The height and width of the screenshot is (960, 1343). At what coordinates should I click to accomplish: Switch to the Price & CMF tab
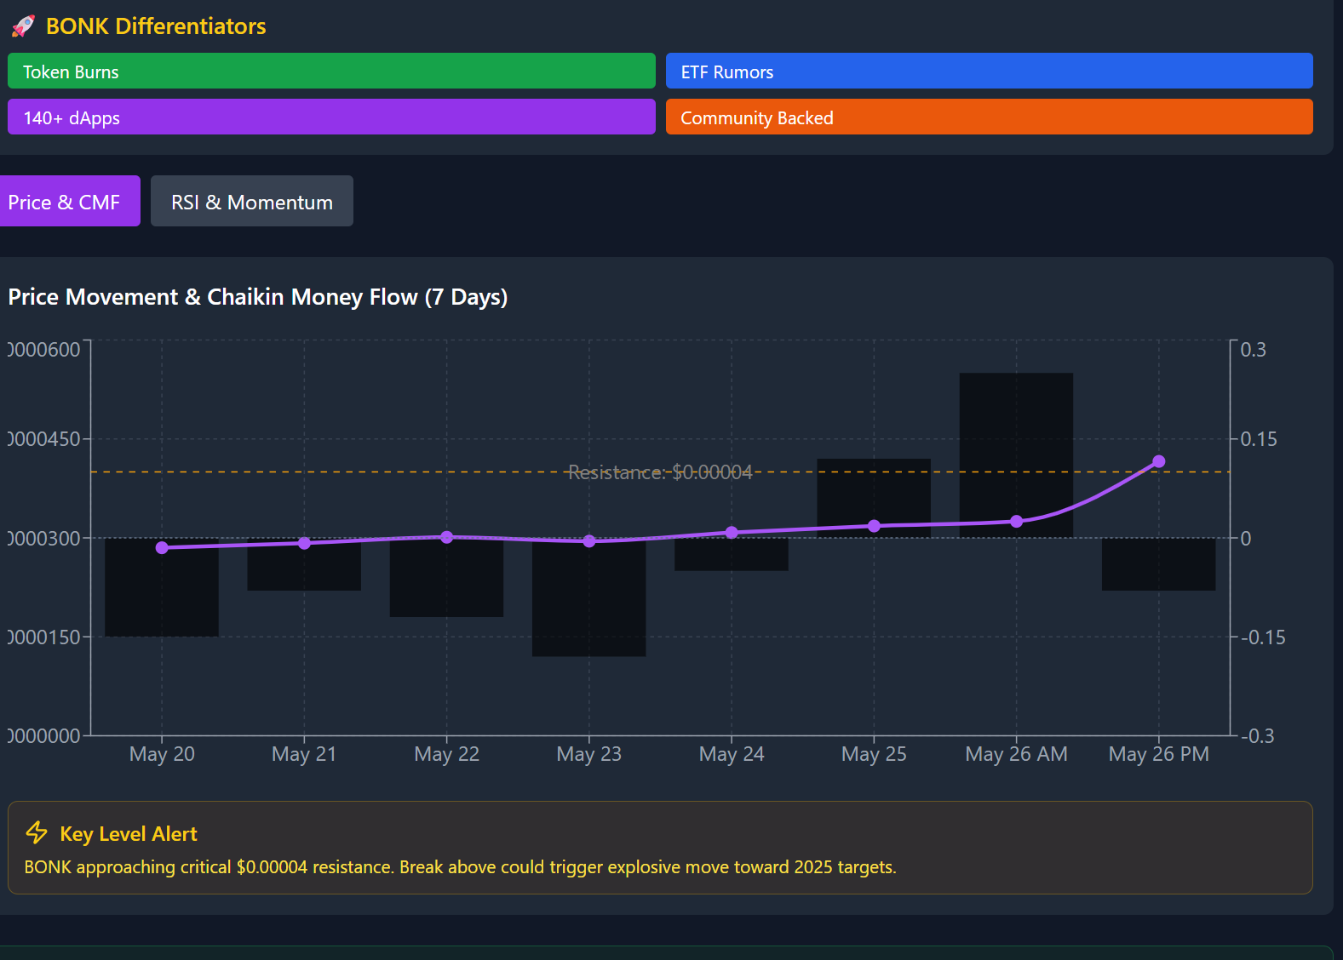click(68, 201)
